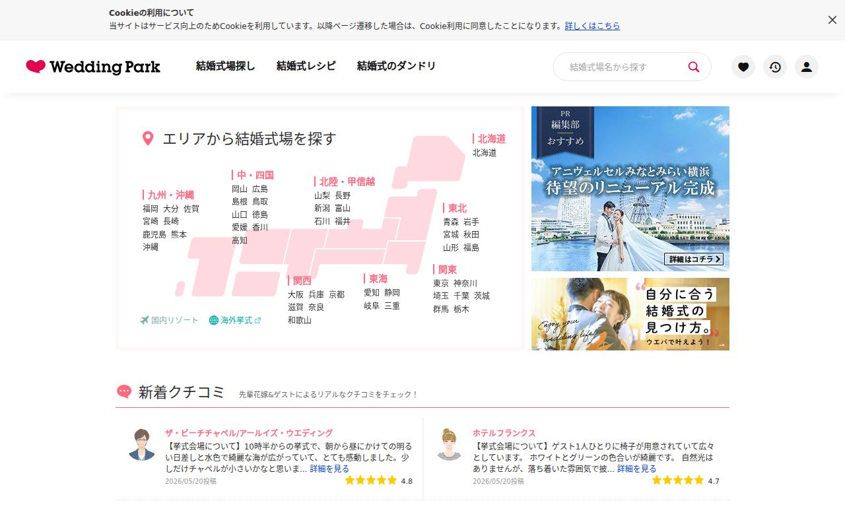
Task: Select 京都 prefecture
Action: [337, 294]
